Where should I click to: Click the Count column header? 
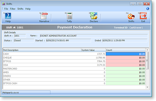tap(125, 50)
